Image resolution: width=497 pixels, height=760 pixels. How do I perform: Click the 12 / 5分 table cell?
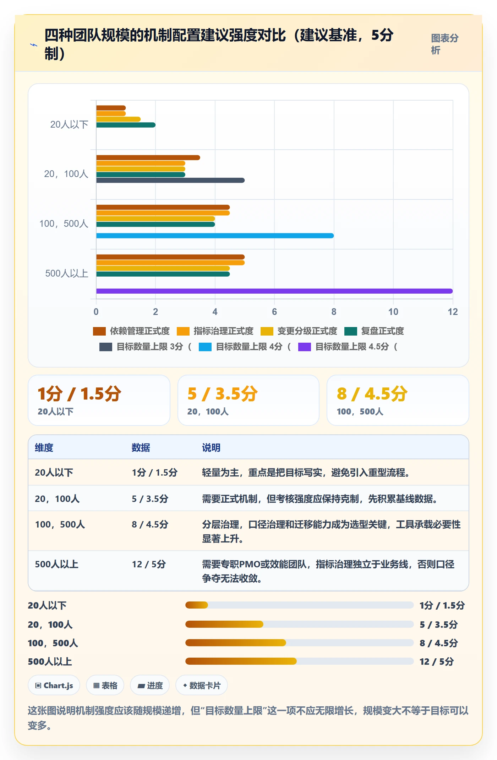[x=149, y=564]
